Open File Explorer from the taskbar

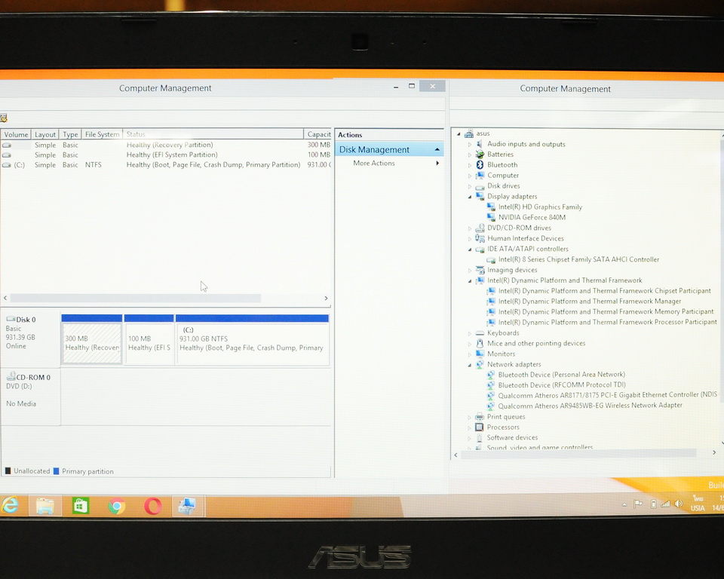tap(45, 506)
